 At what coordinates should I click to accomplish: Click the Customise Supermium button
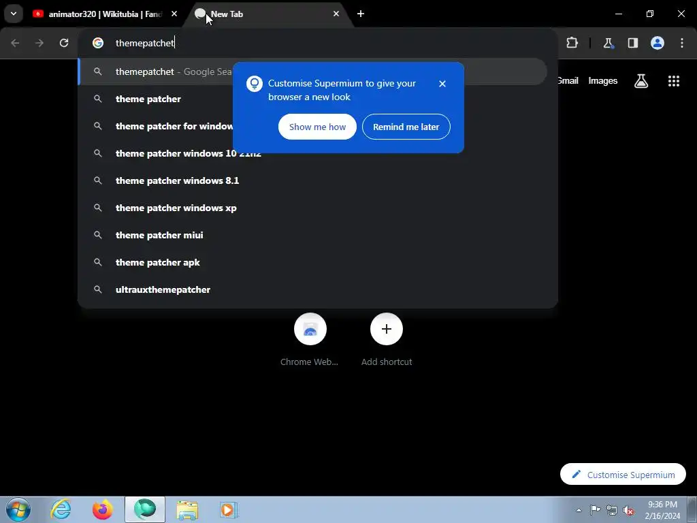[x=623, y=475]
